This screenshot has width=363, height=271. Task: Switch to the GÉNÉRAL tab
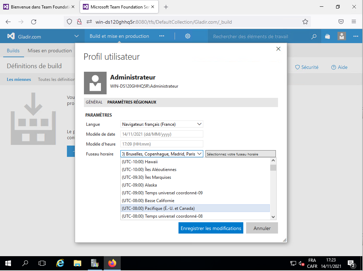pyautogui.click(x=94, y=102)
